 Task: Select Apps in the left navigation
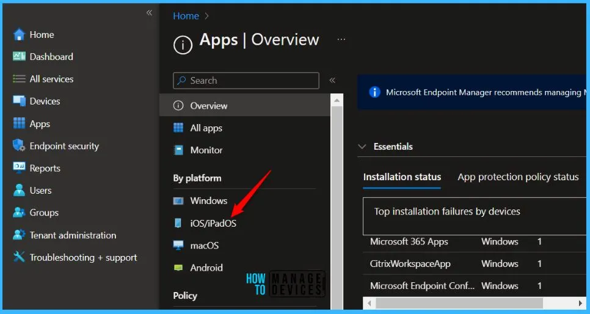(x=40, y=123)
